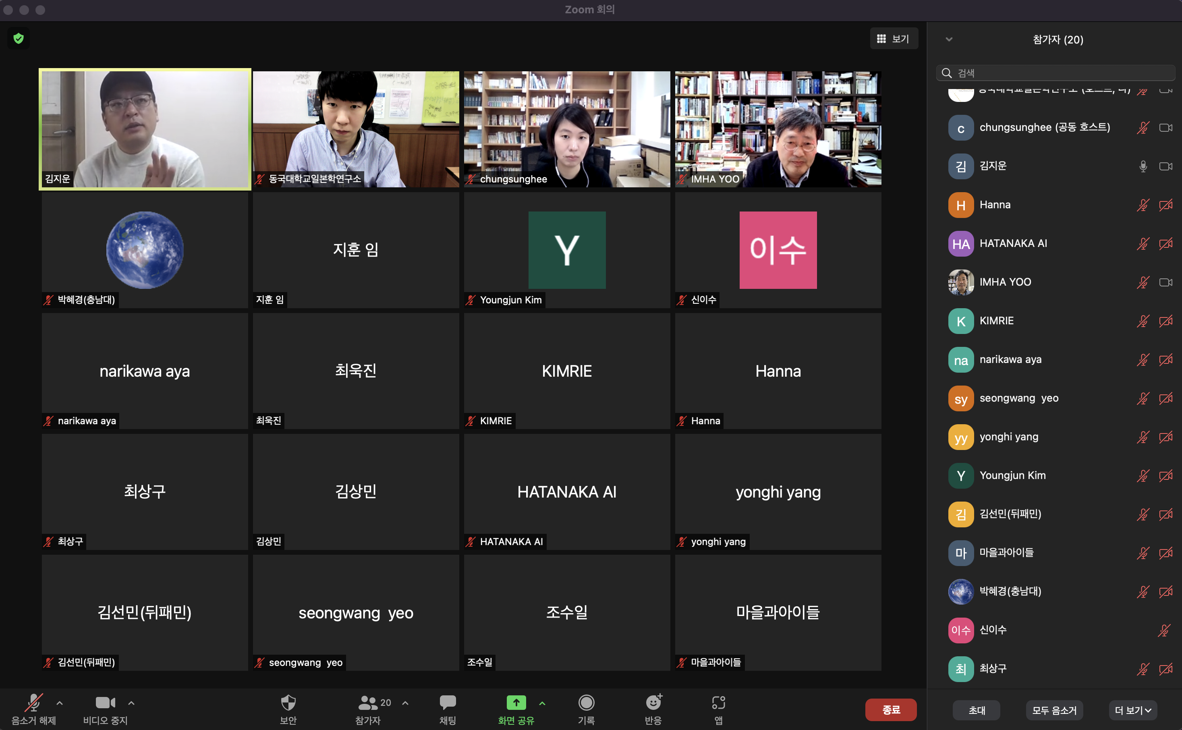The width and height of the screenshot is (1182, 730).
Task: Toggle 김지운's microphone in participants list
Action: coord(1143,166)
